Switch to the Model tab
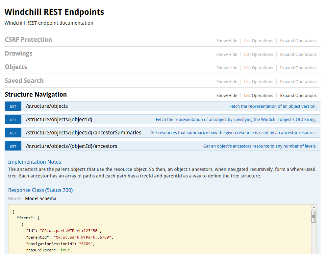This screenshot has height=254, width=327. (x=14, y=198)
